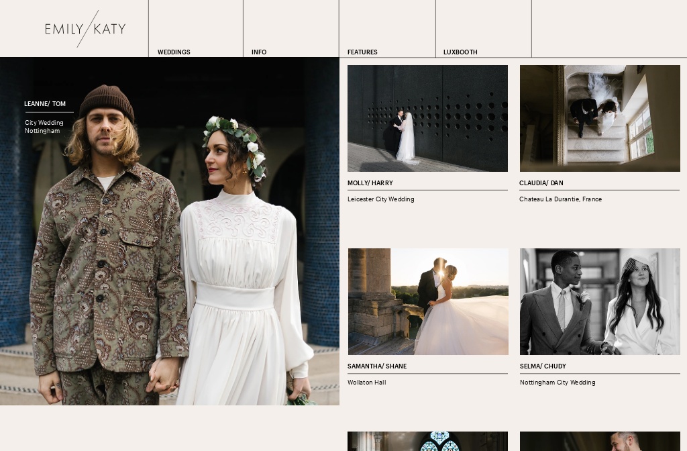Viewport: 687px width, 451px height.
Task: Select the Wollaton Hall caption
Action: point(366,383)
